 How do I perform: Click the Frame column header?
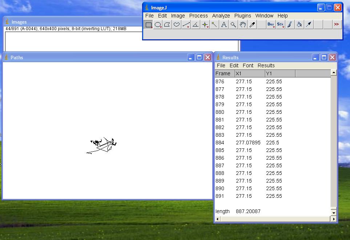click(225, 73)
